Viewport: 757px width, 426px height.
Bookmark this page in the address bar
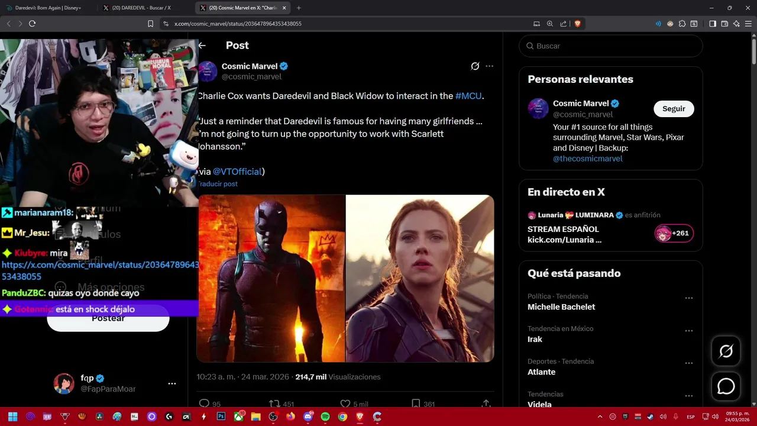[x=150, y=24]
